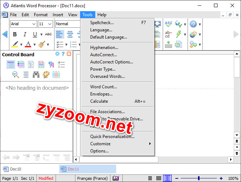Toggle Italic formatting button
Image resolution: width=241 pixels, height=182 pixels.
[25, 34]
